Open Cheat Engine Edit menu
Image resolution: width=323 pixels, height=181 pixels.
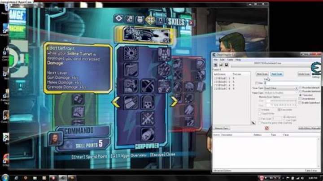point(222,60)
